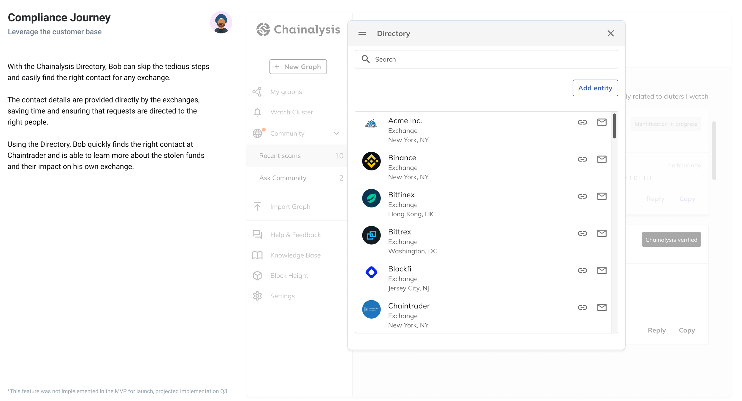Open the Knowledge Base
Image resolution: width=742 pixels, height=401 pixels.
tap(295, 255)
